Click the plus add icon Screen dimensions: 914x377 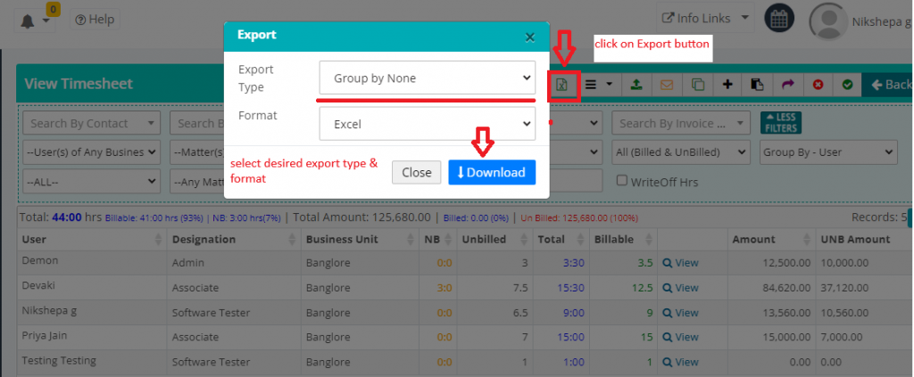tap(727, 85)
